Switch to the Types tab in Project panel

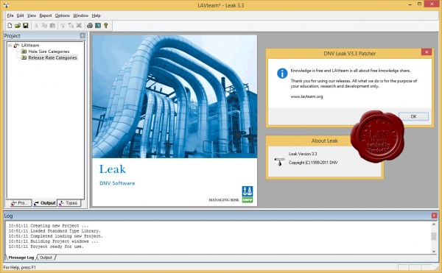tap(69, 203)
